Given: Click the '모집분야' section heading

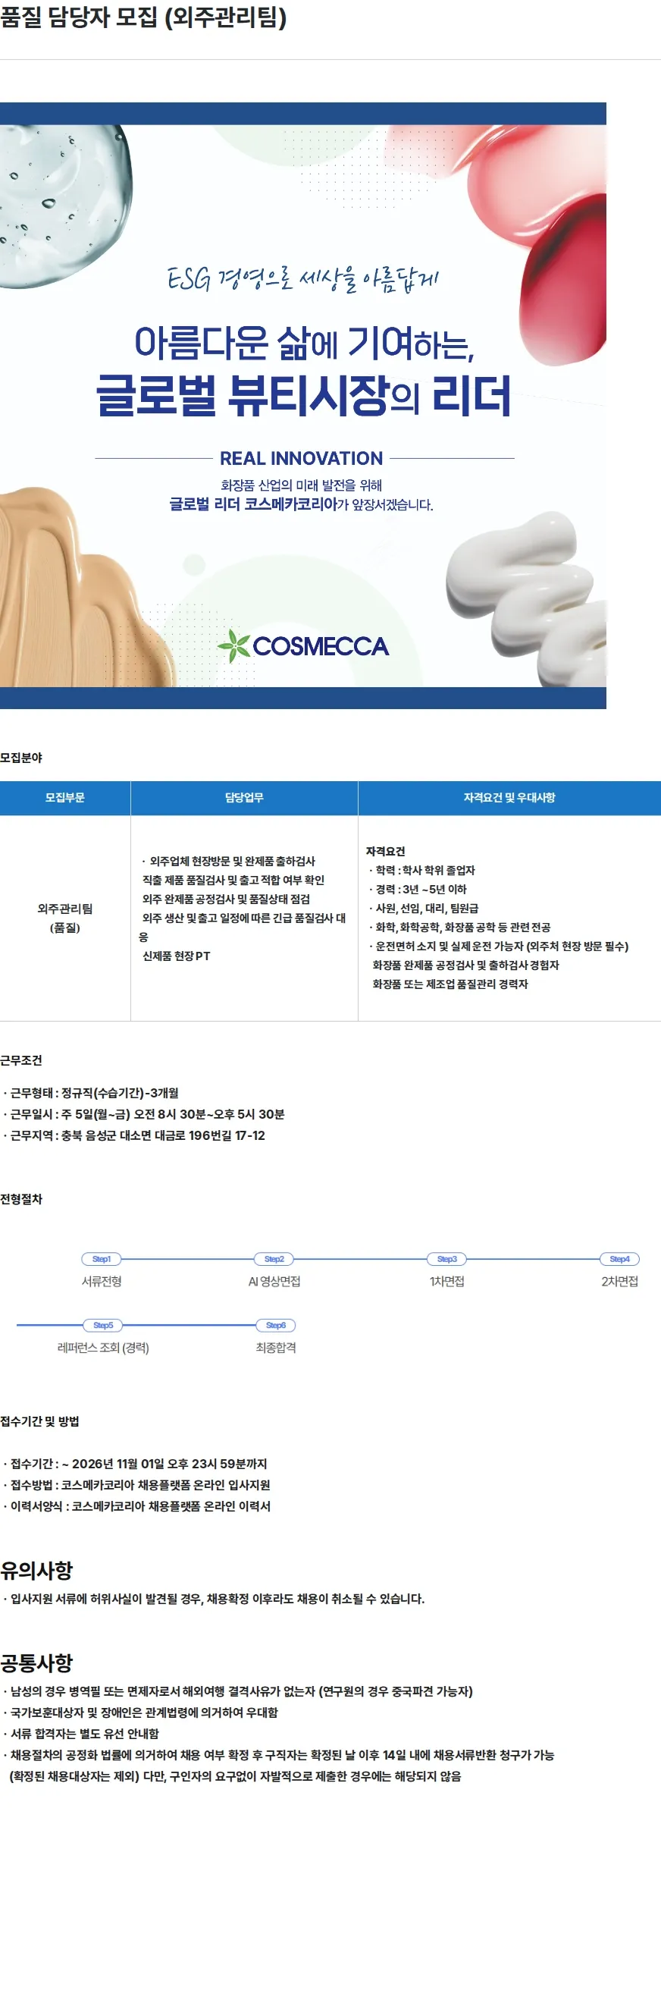Looking at the screenshot, I should [22, 758].
